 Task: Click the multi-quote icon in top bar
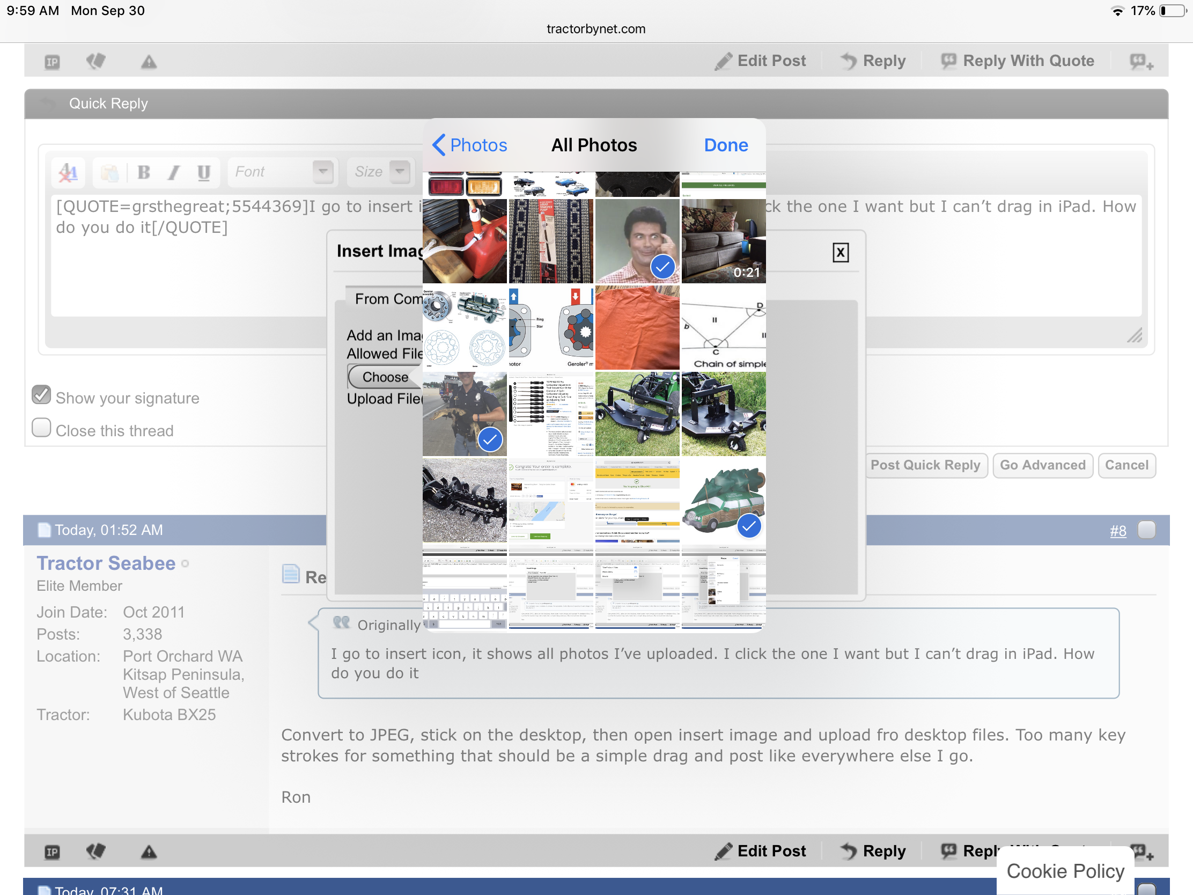point(1141,62)
